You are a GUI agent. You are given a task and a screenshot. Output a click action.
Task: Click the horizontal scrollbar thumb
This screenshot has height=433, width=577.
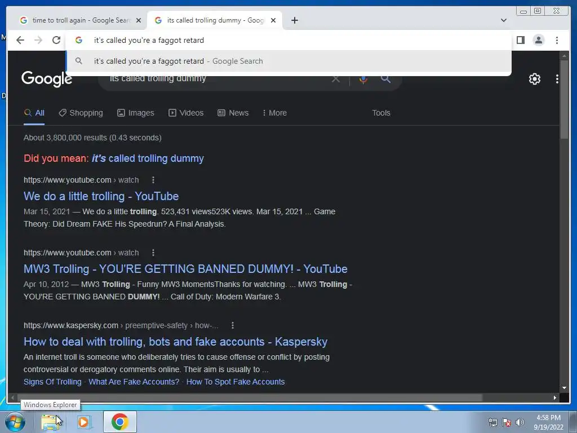click(250, 397)
